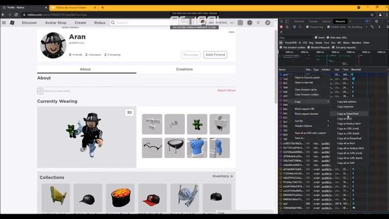Open the network search magnifier in DevTools

300,27
